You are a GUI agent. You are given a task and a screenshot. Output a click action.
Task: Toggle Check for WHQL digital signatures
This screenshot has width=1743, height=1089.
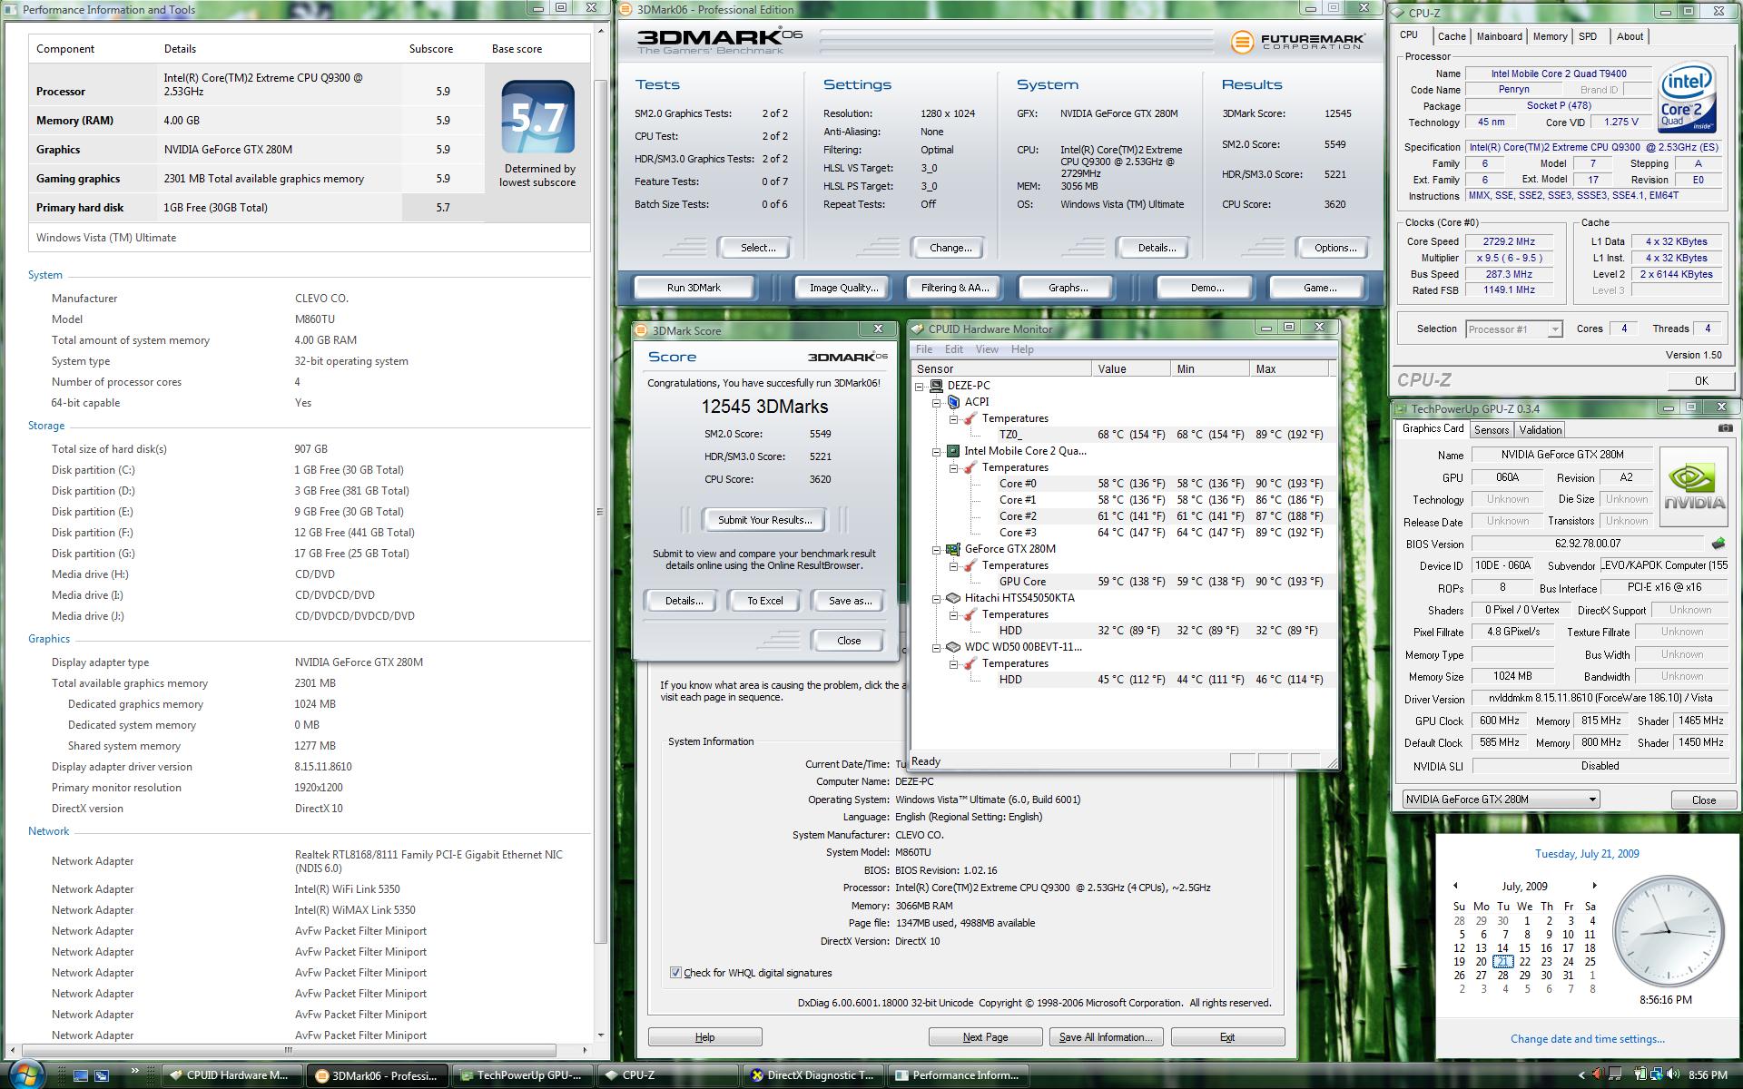[675, 973]
